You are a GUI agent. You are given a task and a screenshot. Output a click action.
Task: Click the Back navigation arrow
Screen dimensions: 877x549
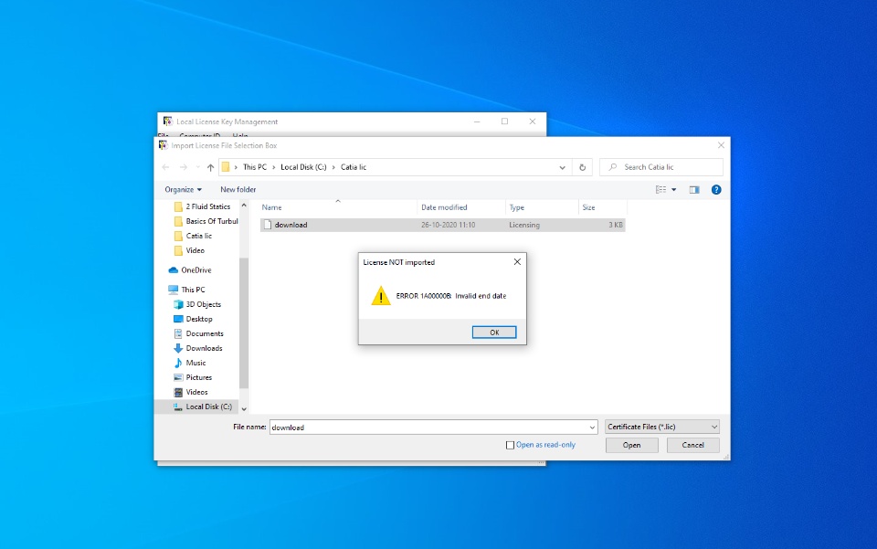tap(165, 167)
